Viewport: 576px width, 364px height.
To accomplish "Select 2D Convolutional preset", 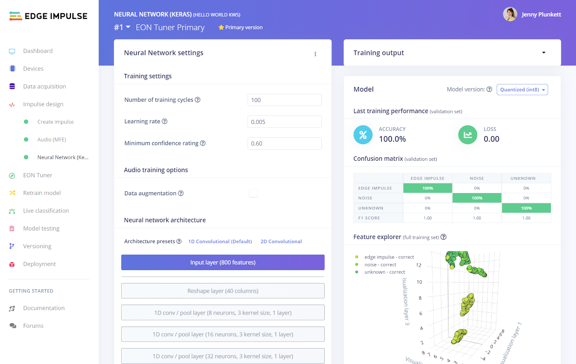I will pos(281,241).
